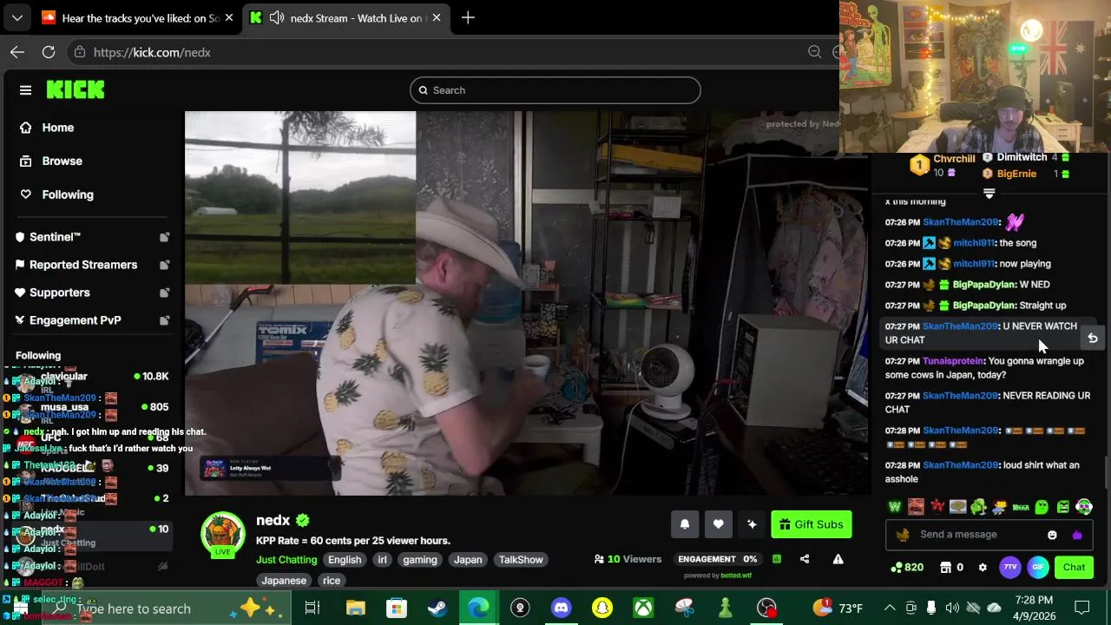Report stream with the warning triangle icon

pos(838,559)
